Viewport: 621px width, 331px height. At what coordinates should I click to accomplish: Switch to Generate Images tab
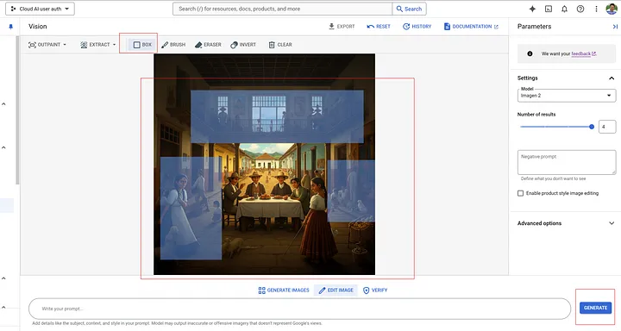284,290
